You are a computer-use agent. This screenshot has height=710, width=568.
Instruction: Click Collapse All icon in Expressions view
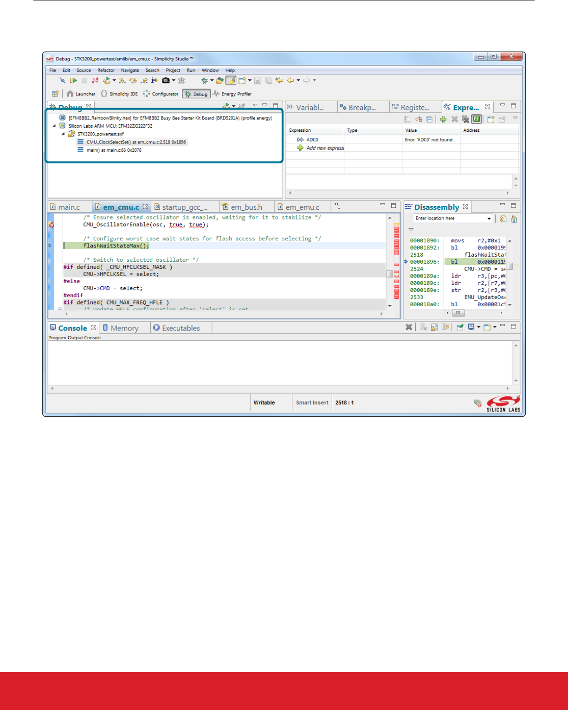coord(430,119)
